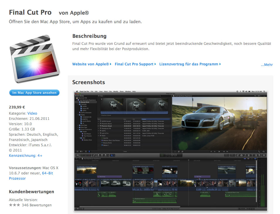This screenshot has width=280, height=214.
Task: Open the File menu in menu bar
Action: (x=92, y=91)
